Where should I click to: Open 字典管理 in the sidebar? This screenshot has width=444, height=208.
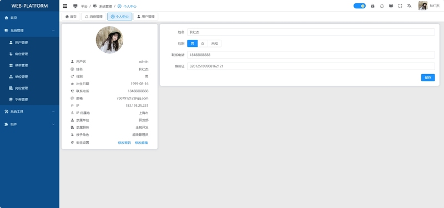pos(29,100)
